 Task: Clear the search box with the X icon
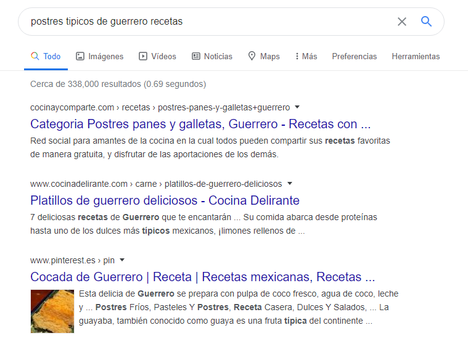[402, 22]
